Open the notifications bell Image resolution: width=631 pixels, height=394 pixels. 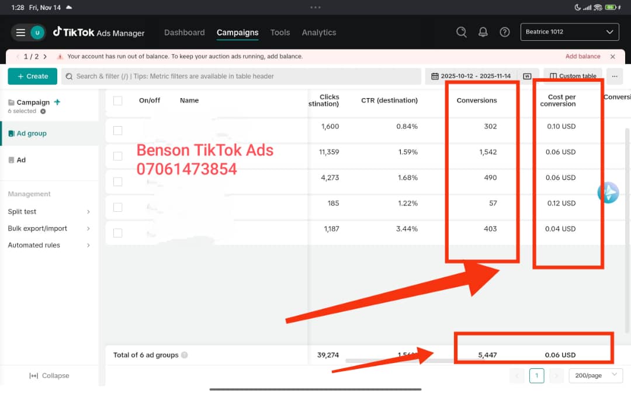483,33
